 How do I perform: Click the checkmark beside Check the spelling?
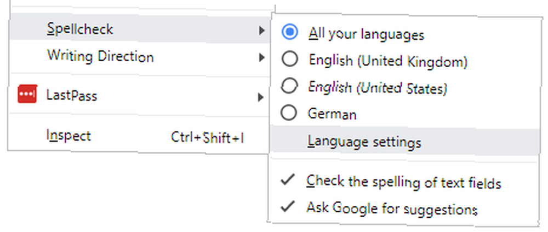pos(288,181)
